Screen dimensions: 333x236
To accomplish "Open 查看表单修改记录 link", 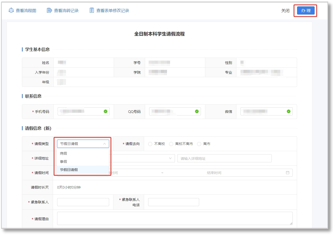I will coord(113,10).
